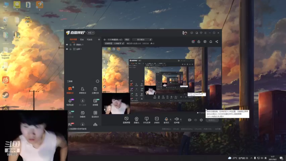This screenshot has width=286, height=161.
Task: Add a 手机投屏 phone screen-cast source
Action: [147, 120]
